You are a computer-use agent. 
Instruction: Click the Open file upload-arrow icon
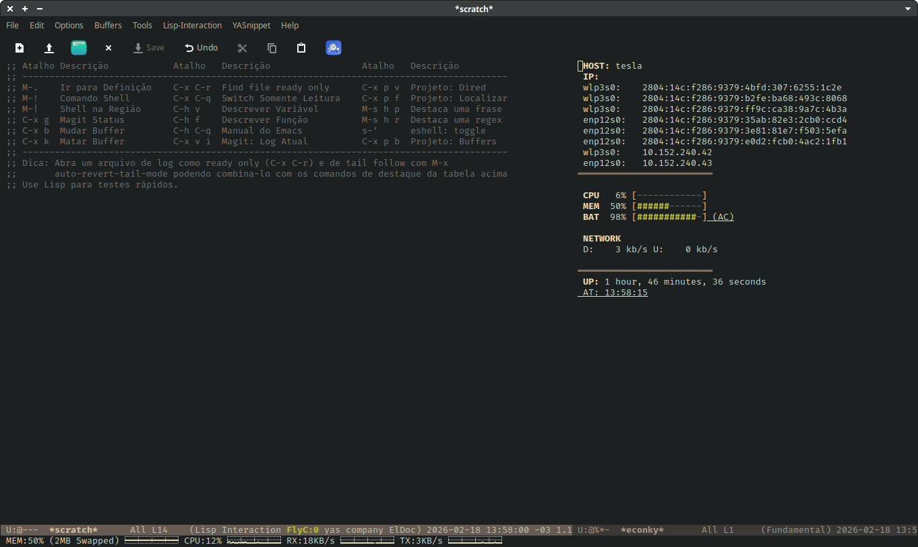tap(49, 48)
